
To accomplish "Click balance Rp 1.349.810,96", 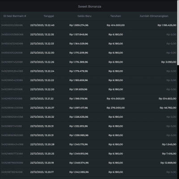I will [x=79, y=153].
